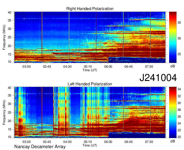Select the J241004 observation label
Screen dimensions: 184x150
tap(158, 78)
